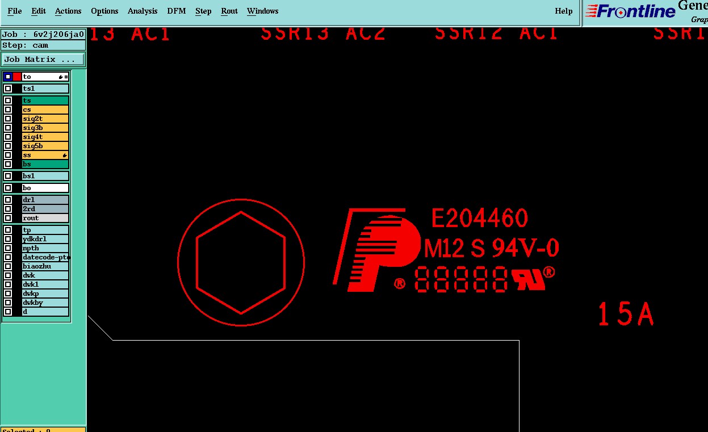Image resolution: width=708 pixels, height=432 pixels.
Task: Open the Windows menu
Action: tap(263, 11)
